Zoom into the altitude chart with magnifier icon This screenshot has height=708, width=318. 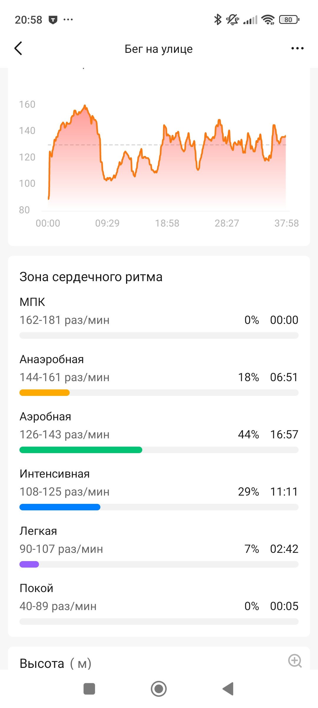point(295,661)
